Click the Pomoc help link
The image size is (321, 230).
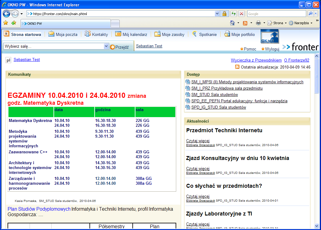(x=248, y=49)
